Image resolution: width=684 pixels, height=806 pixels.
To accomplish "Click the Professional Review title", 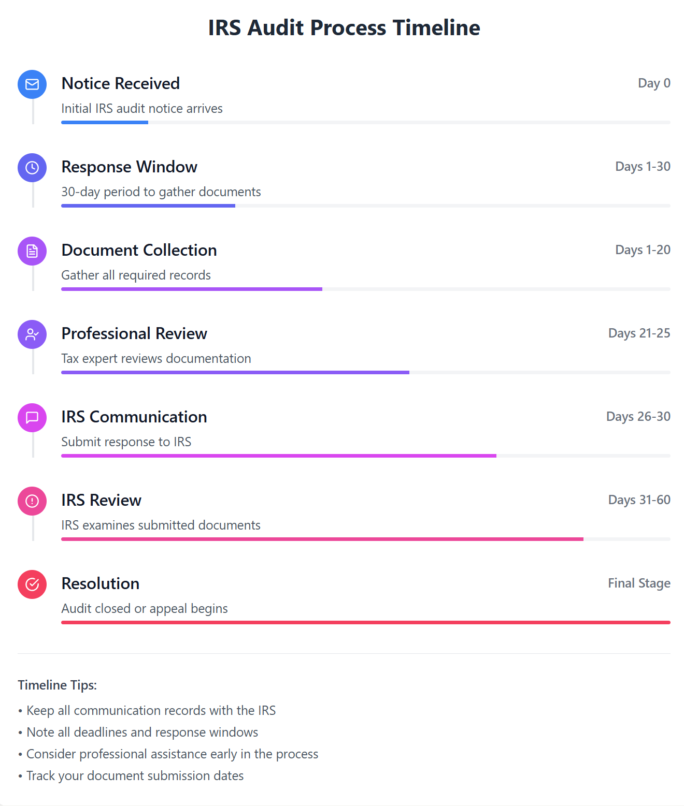I will click(134, 333).
